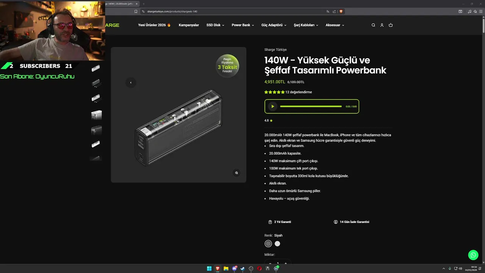Image resolution: width=485 pixels, height=273 pixels.
Task: Click the 4,951.00TL price text
Action: pyautogui.click(x=275, y=82)
